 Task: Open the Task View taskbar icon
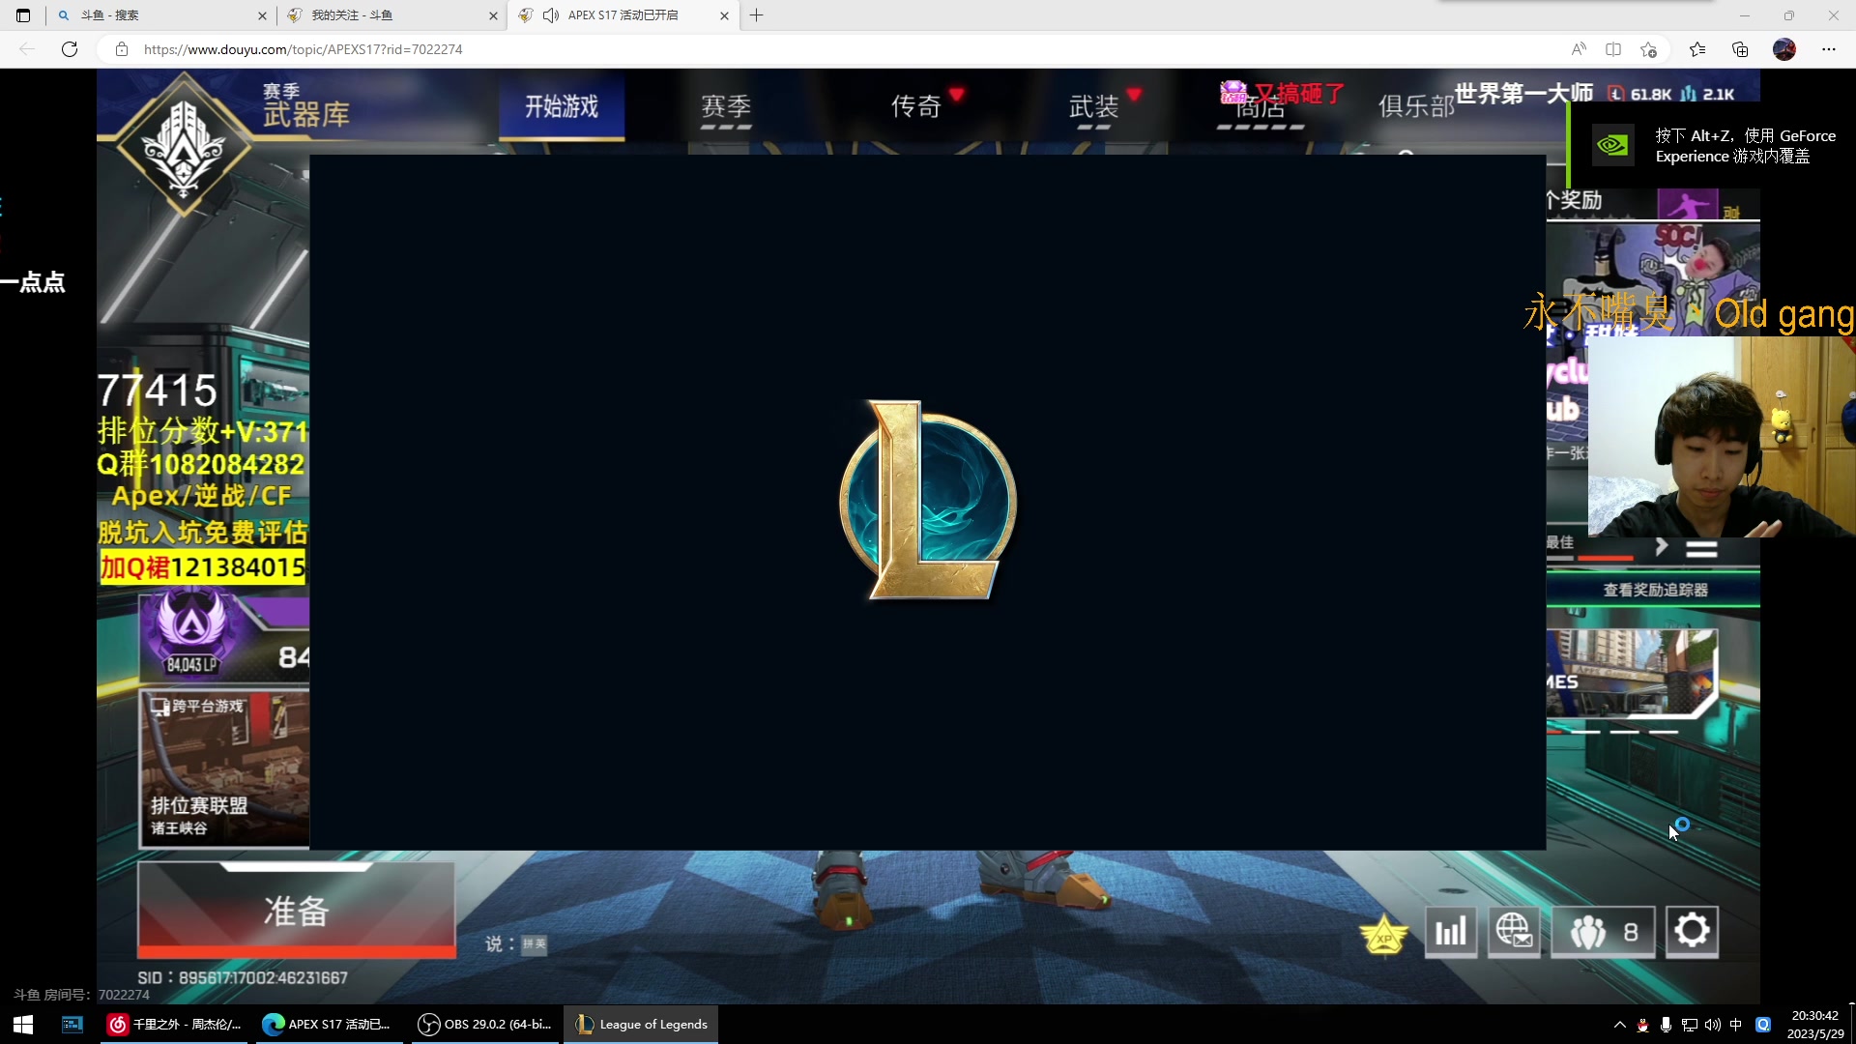[72, 1024]
